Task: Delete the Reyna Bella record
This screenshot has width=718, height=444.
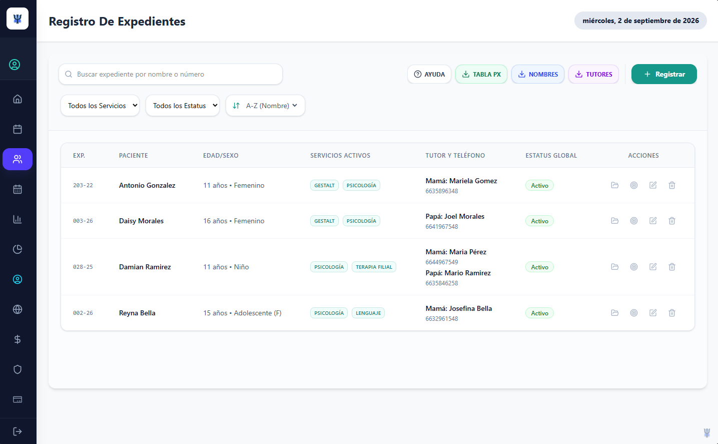Action: 672,313
